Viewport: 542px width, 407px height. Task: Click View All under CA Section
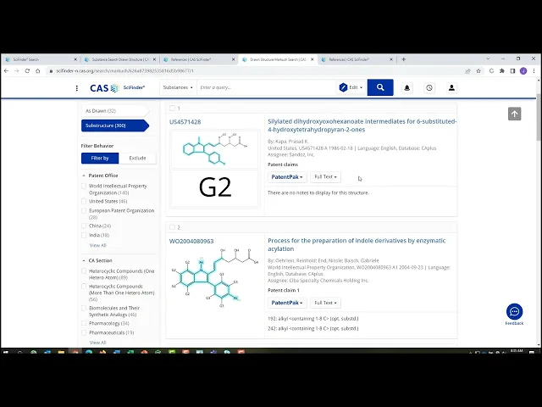98,343
